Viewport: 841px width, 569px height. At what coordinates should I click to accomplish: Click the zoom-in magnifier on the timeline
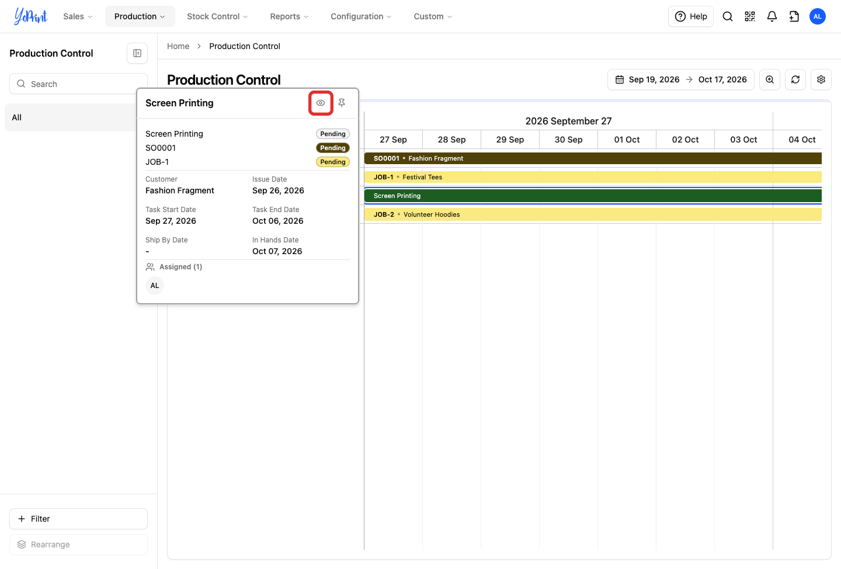(x=770, y=79)
